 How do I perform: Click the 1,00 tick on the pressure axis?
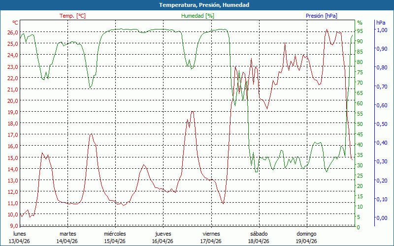point(382,30)
